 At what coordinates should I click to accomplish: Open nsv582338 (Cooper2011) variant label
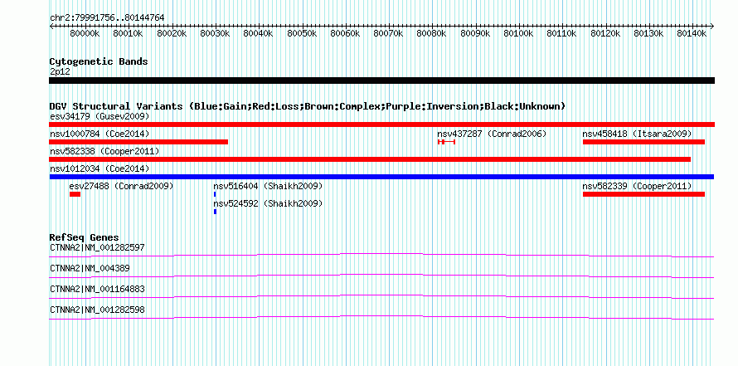point(104,151)
